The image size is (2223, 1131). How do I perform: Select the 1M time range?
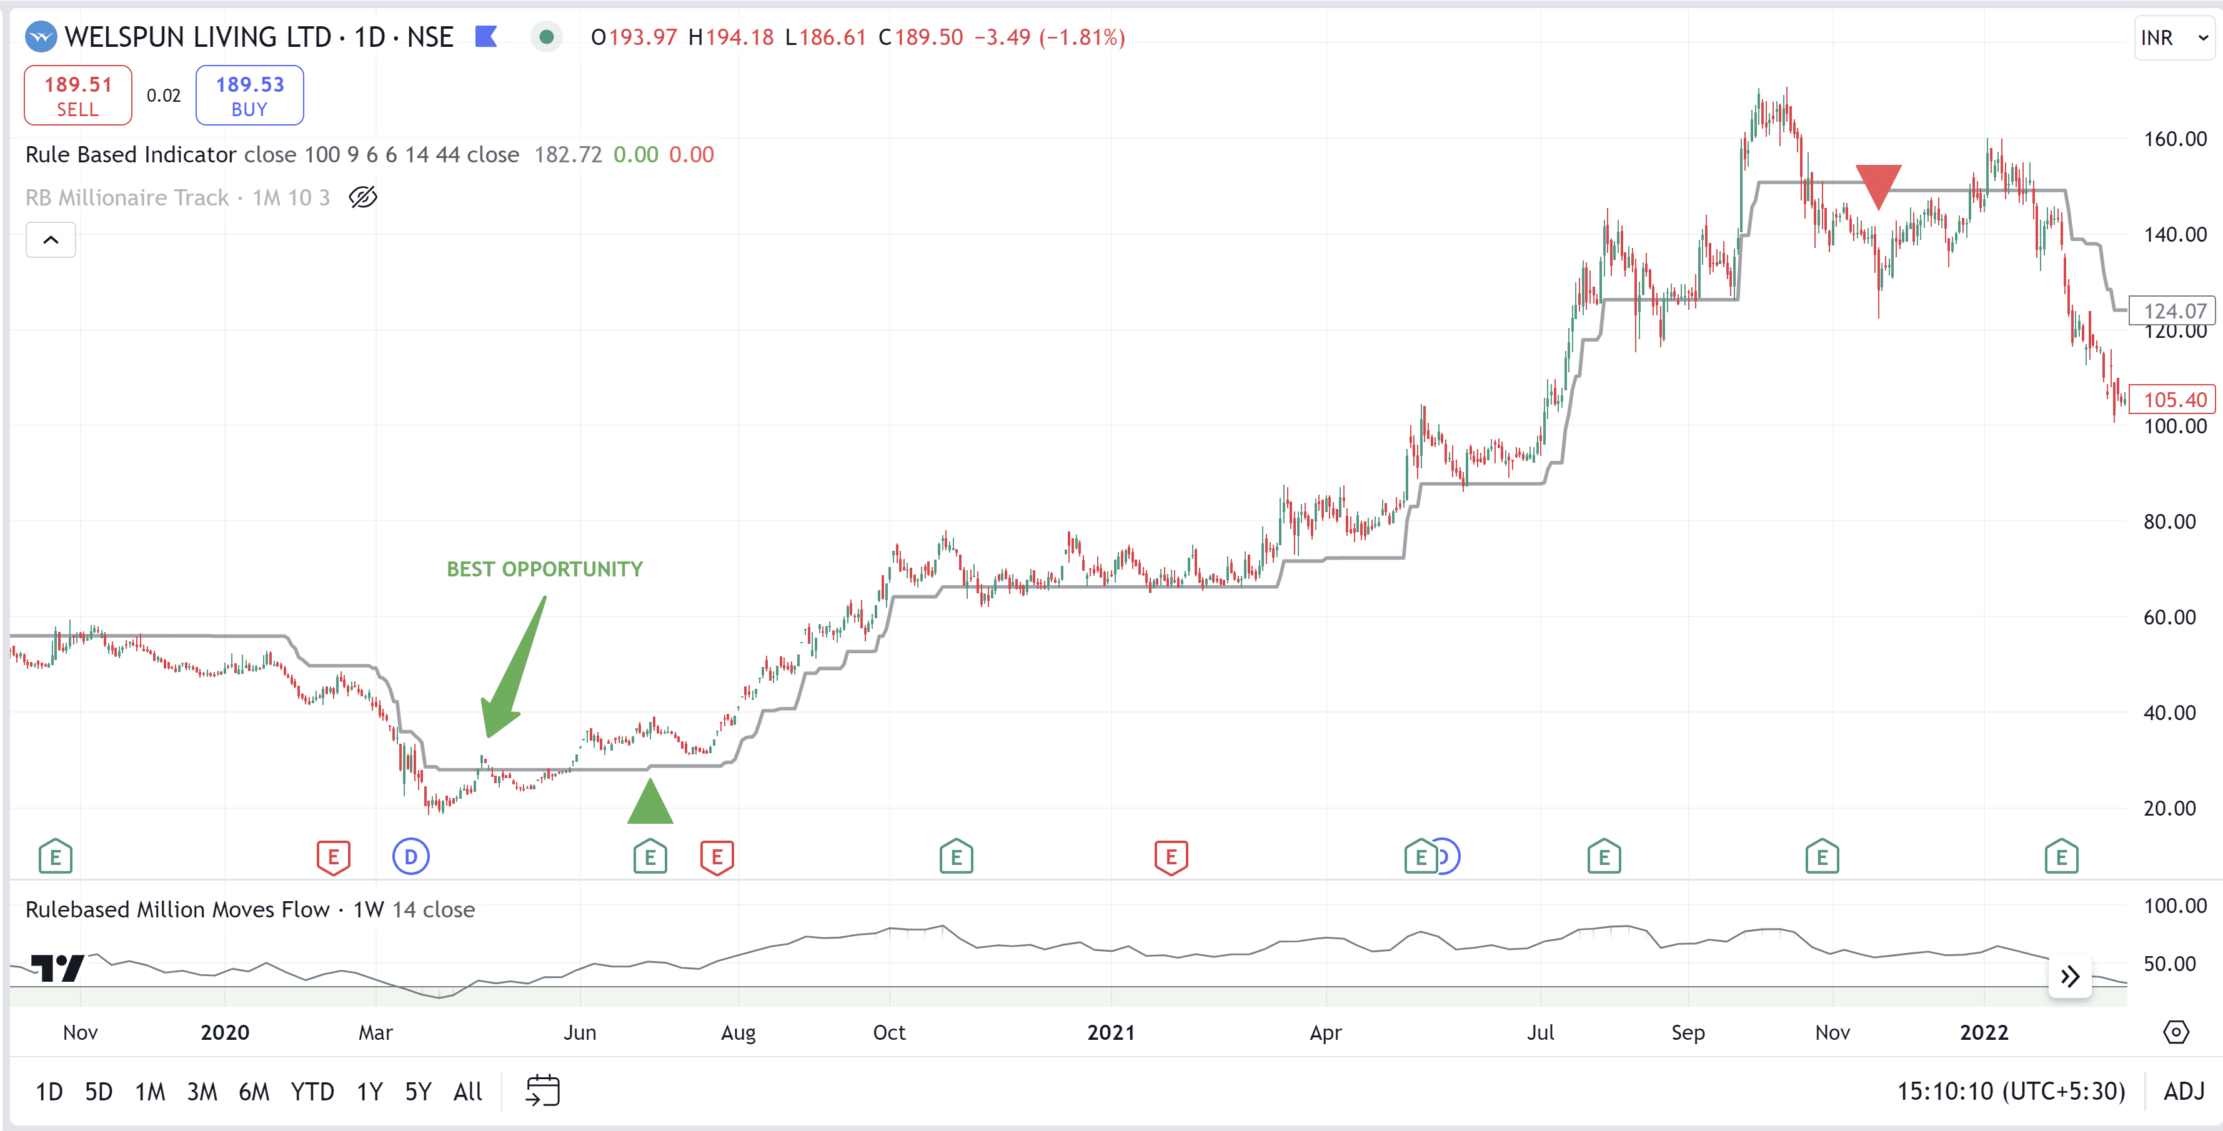click(150, 1092)
